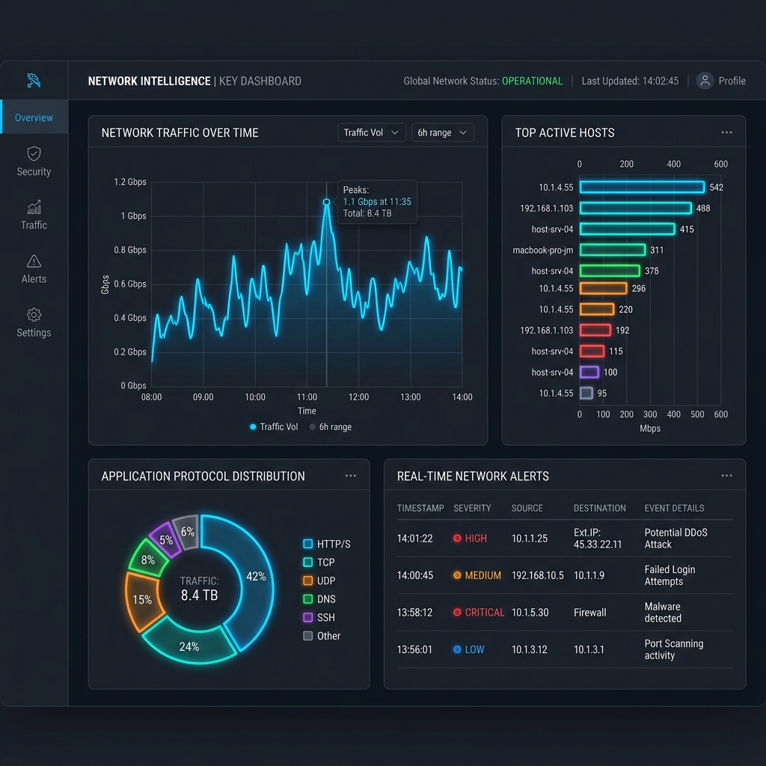The height and width of the screenshot is (766, 766).
Task: Open the Security shield icon
Action: coord(34,153)
